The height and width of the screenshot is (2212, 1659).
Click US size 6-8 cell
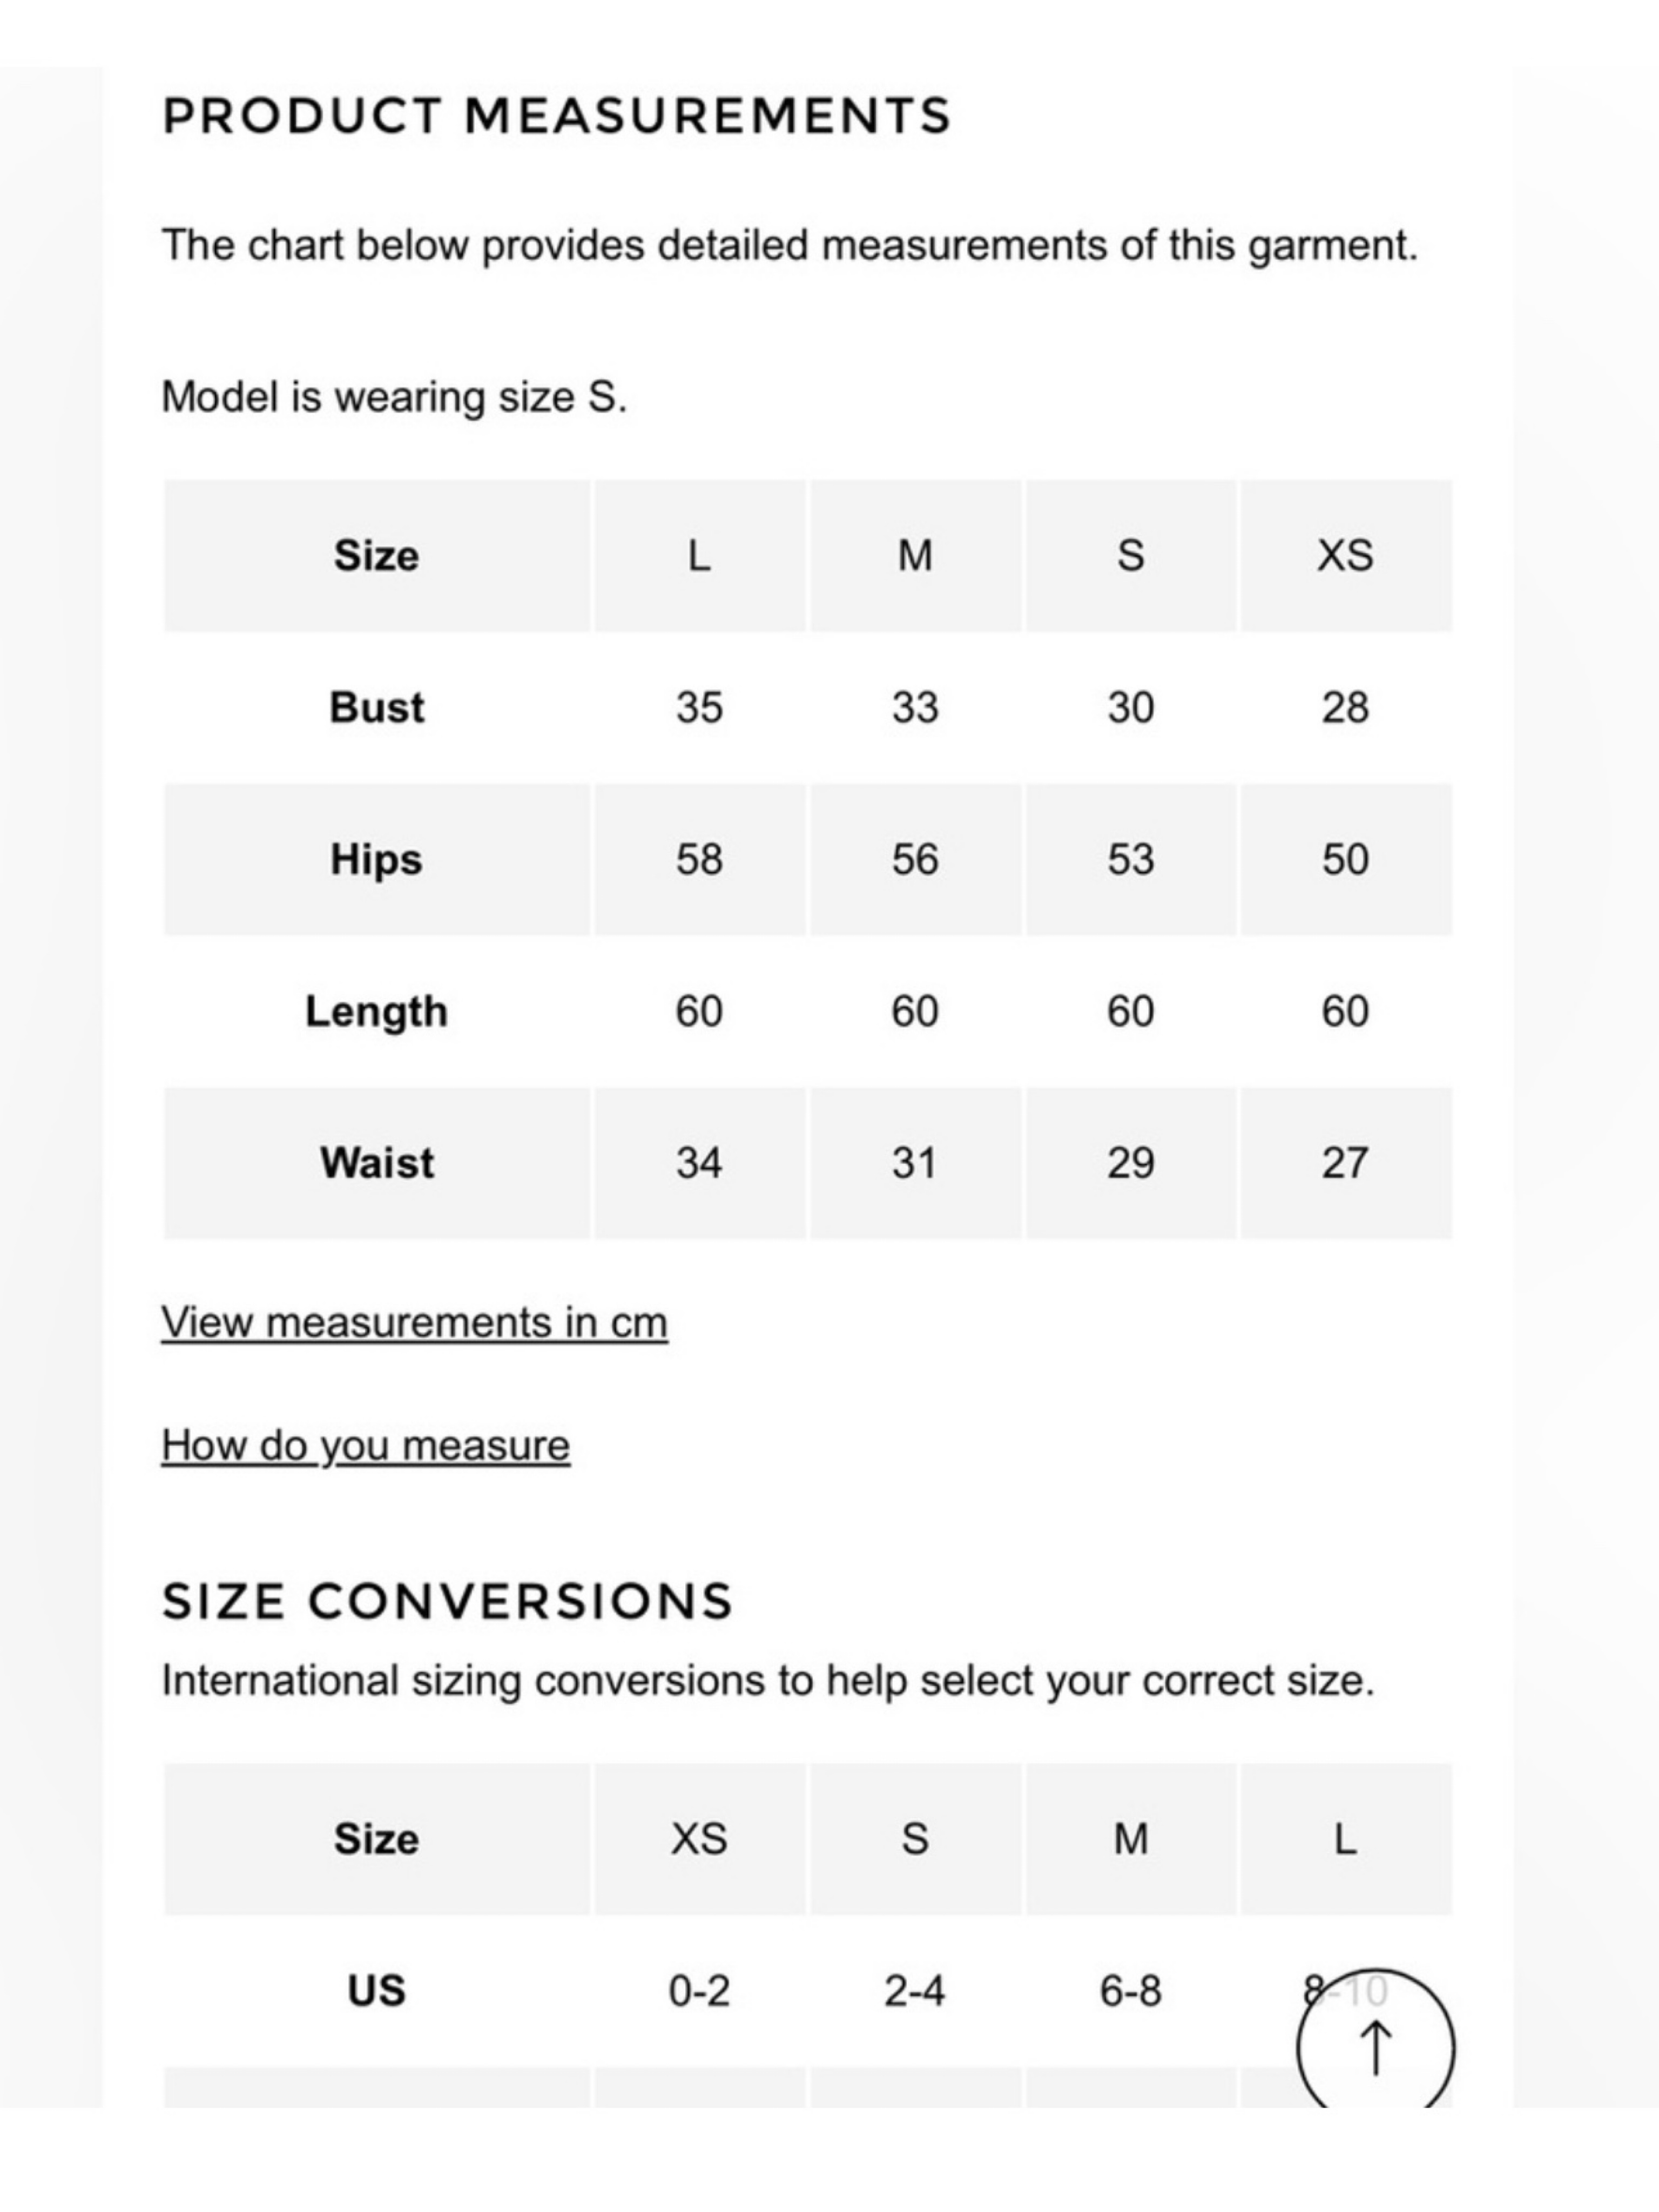pyautogui.click(x=1130, y=1991)
